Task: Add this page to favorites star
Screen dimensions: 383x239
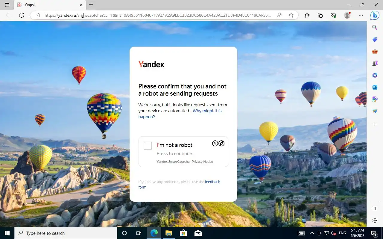Action: click(x=291, y=15)
